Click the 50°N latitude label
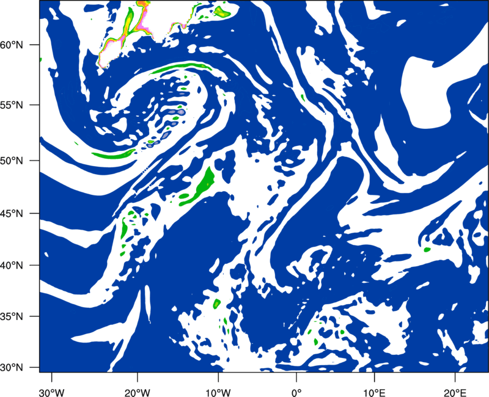Viewport: 489px width, 397px height. pos(12,161)
